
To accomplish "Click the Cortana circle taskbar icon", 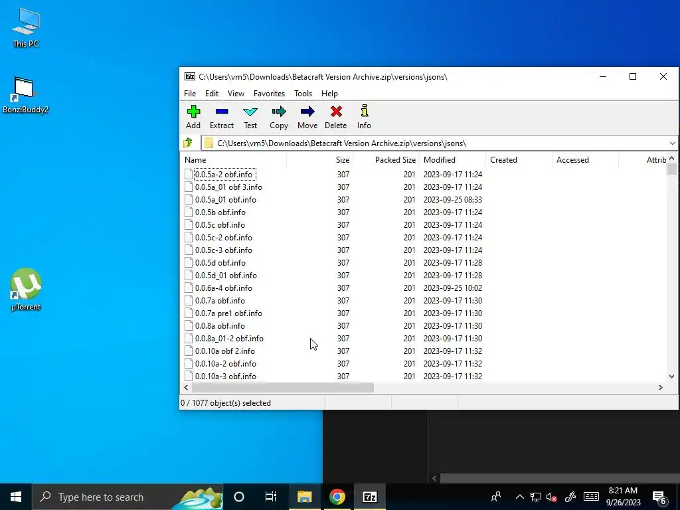I will pos(239,497).
